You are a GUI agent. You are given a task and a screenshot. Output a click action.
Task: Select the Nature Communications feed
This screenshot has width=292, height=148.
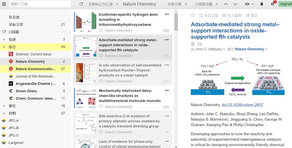point(35,69)
